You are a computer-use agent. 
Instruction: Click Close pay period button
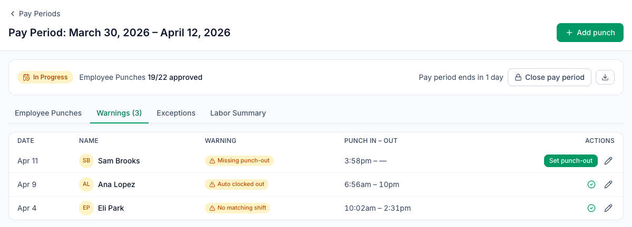[x=549, y=77]
